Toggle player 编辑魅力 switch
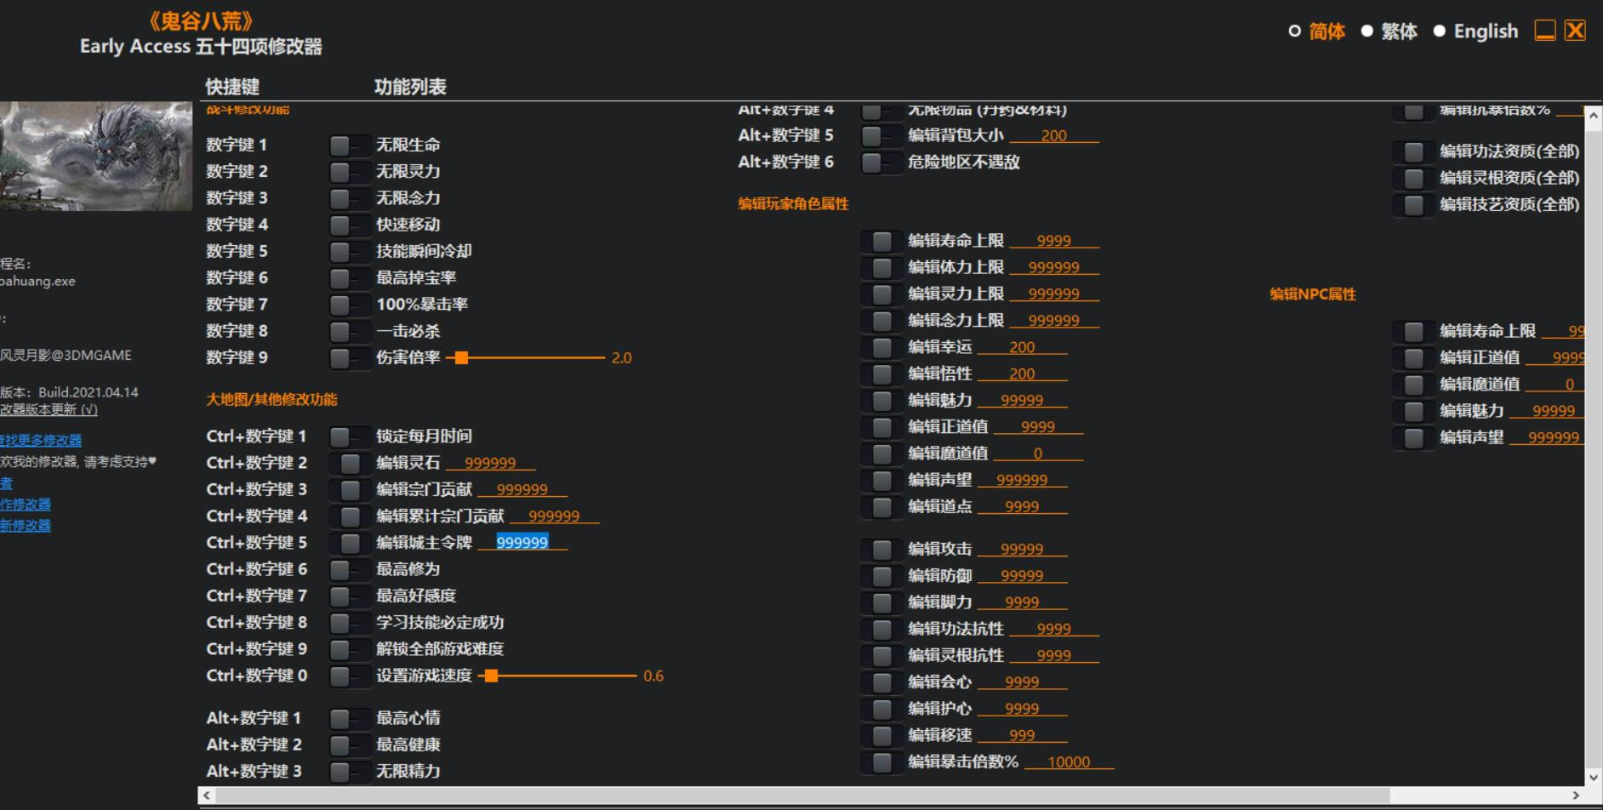Screen dimensions: 1603x810 pyautogui.click(x=881, y=401)
